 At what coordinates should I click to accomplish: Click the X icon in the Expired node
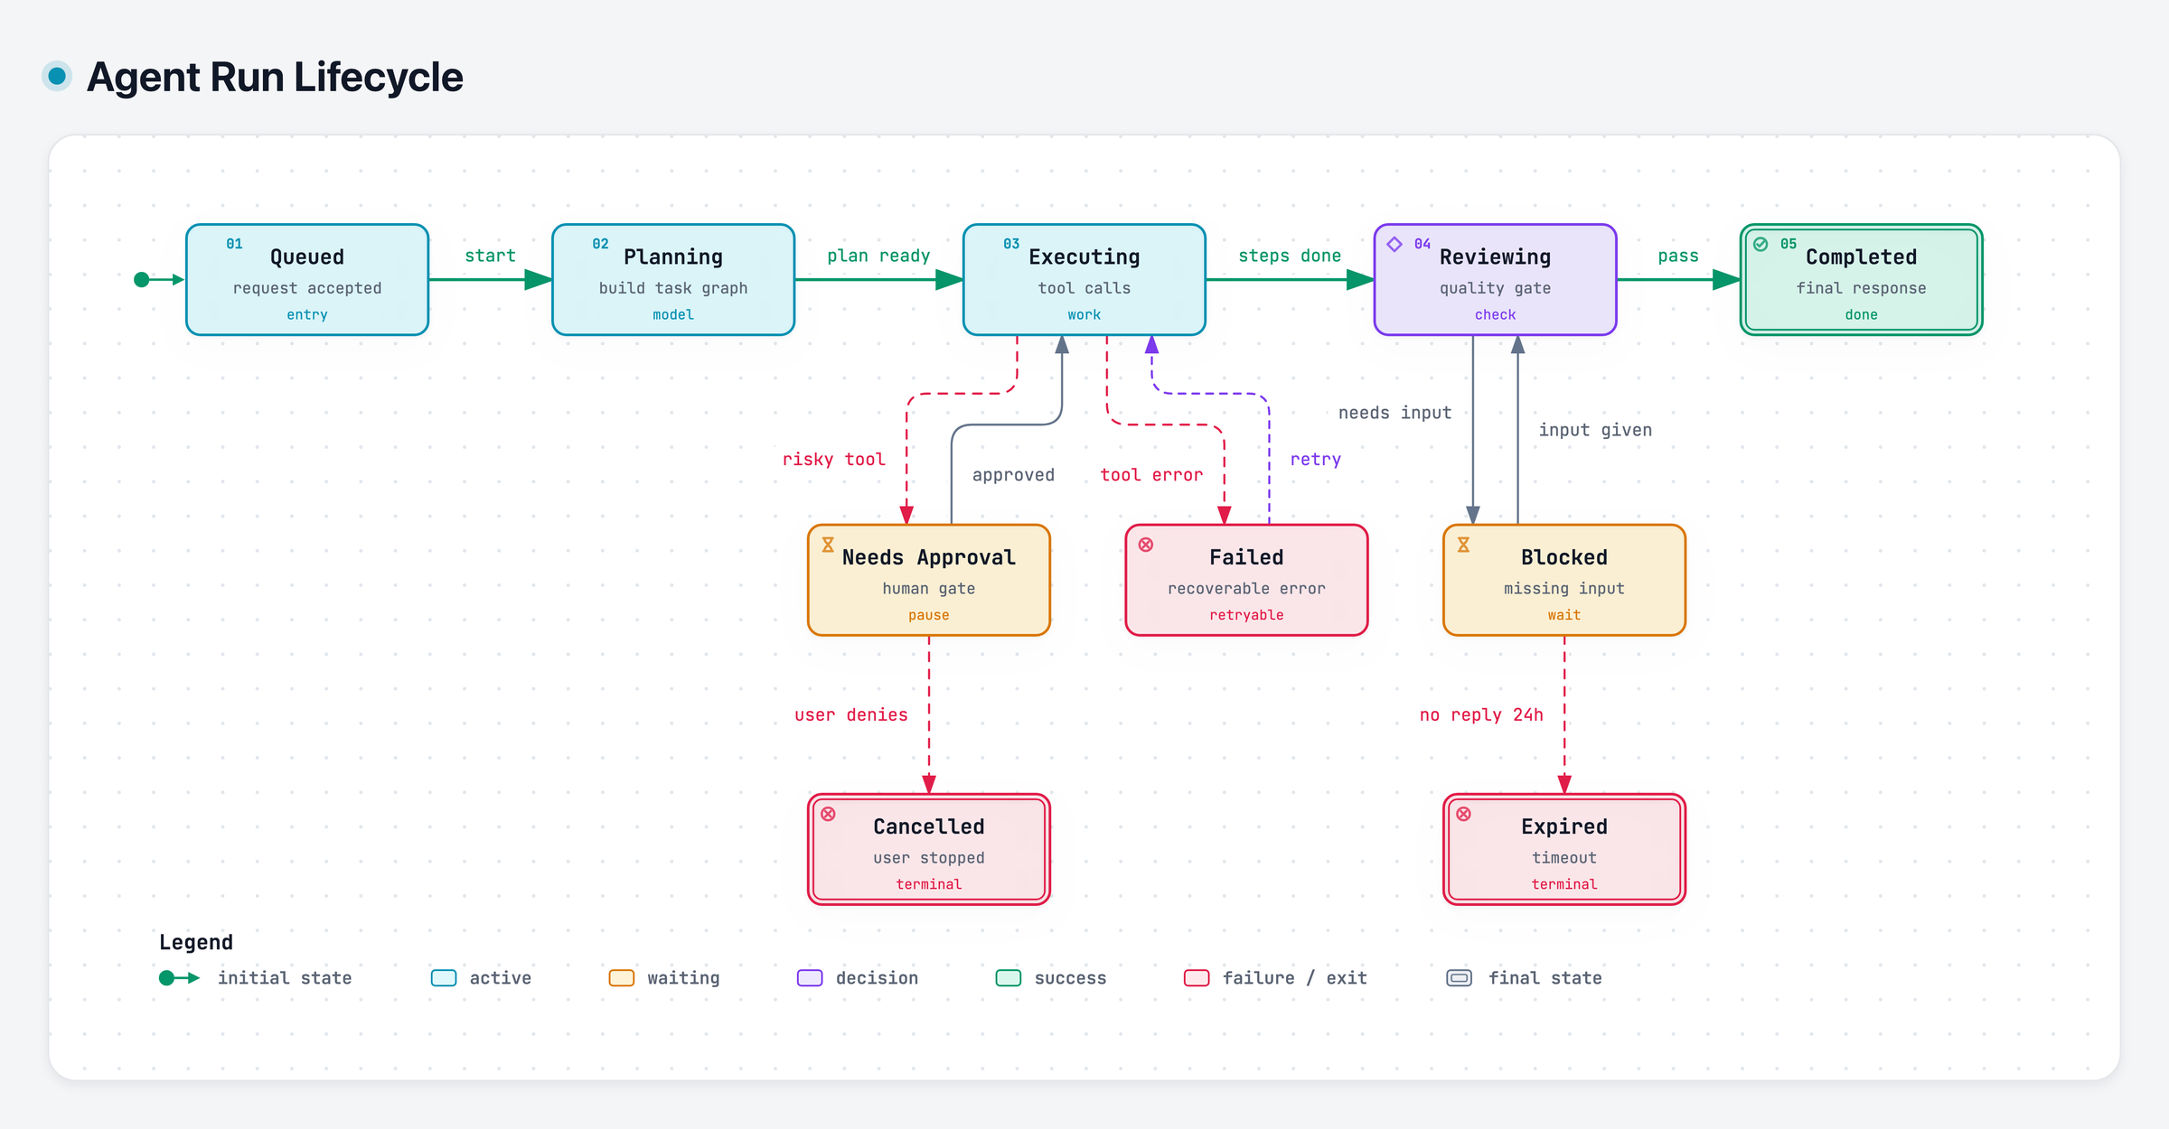1463,814
